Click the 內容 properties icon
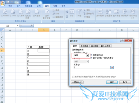 pyautogui.click(x=54, y=14)
